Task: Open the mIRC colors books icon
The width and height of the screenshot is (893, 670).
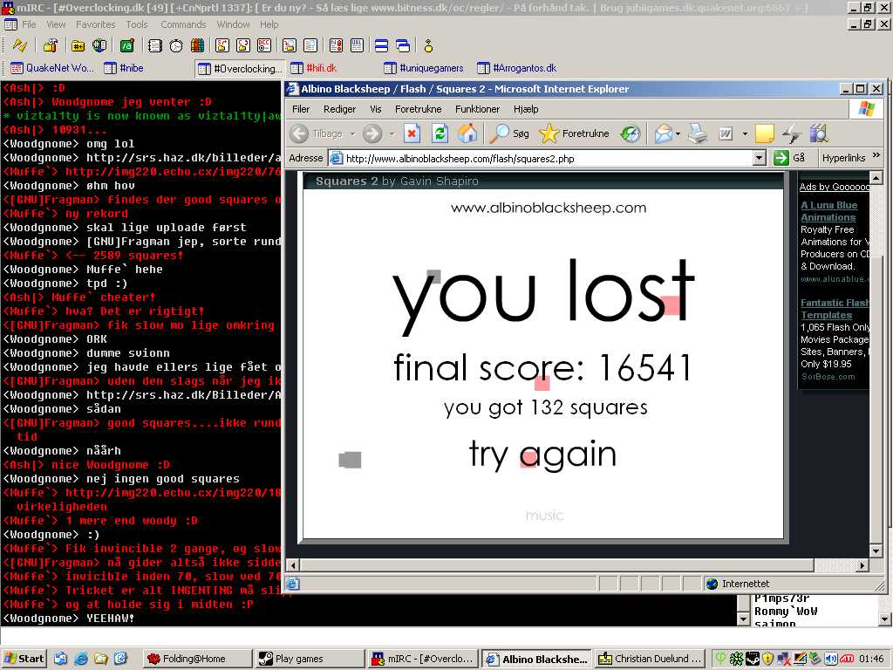Action: tap(197, 45)
